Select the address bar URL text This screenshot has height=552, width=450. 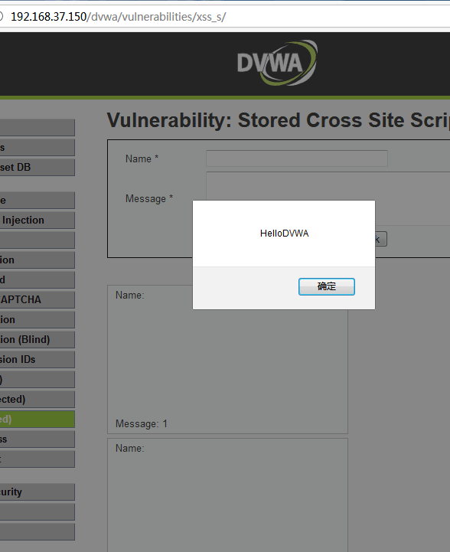point(118,17)
